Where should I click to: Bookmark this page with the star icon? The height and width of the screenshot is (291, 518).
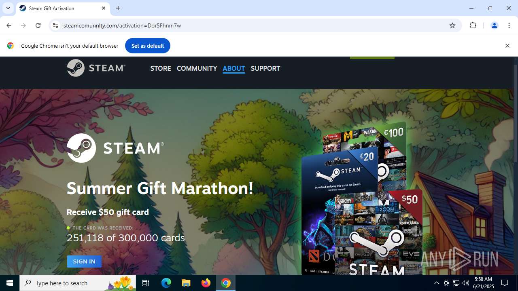click(452, 25)
